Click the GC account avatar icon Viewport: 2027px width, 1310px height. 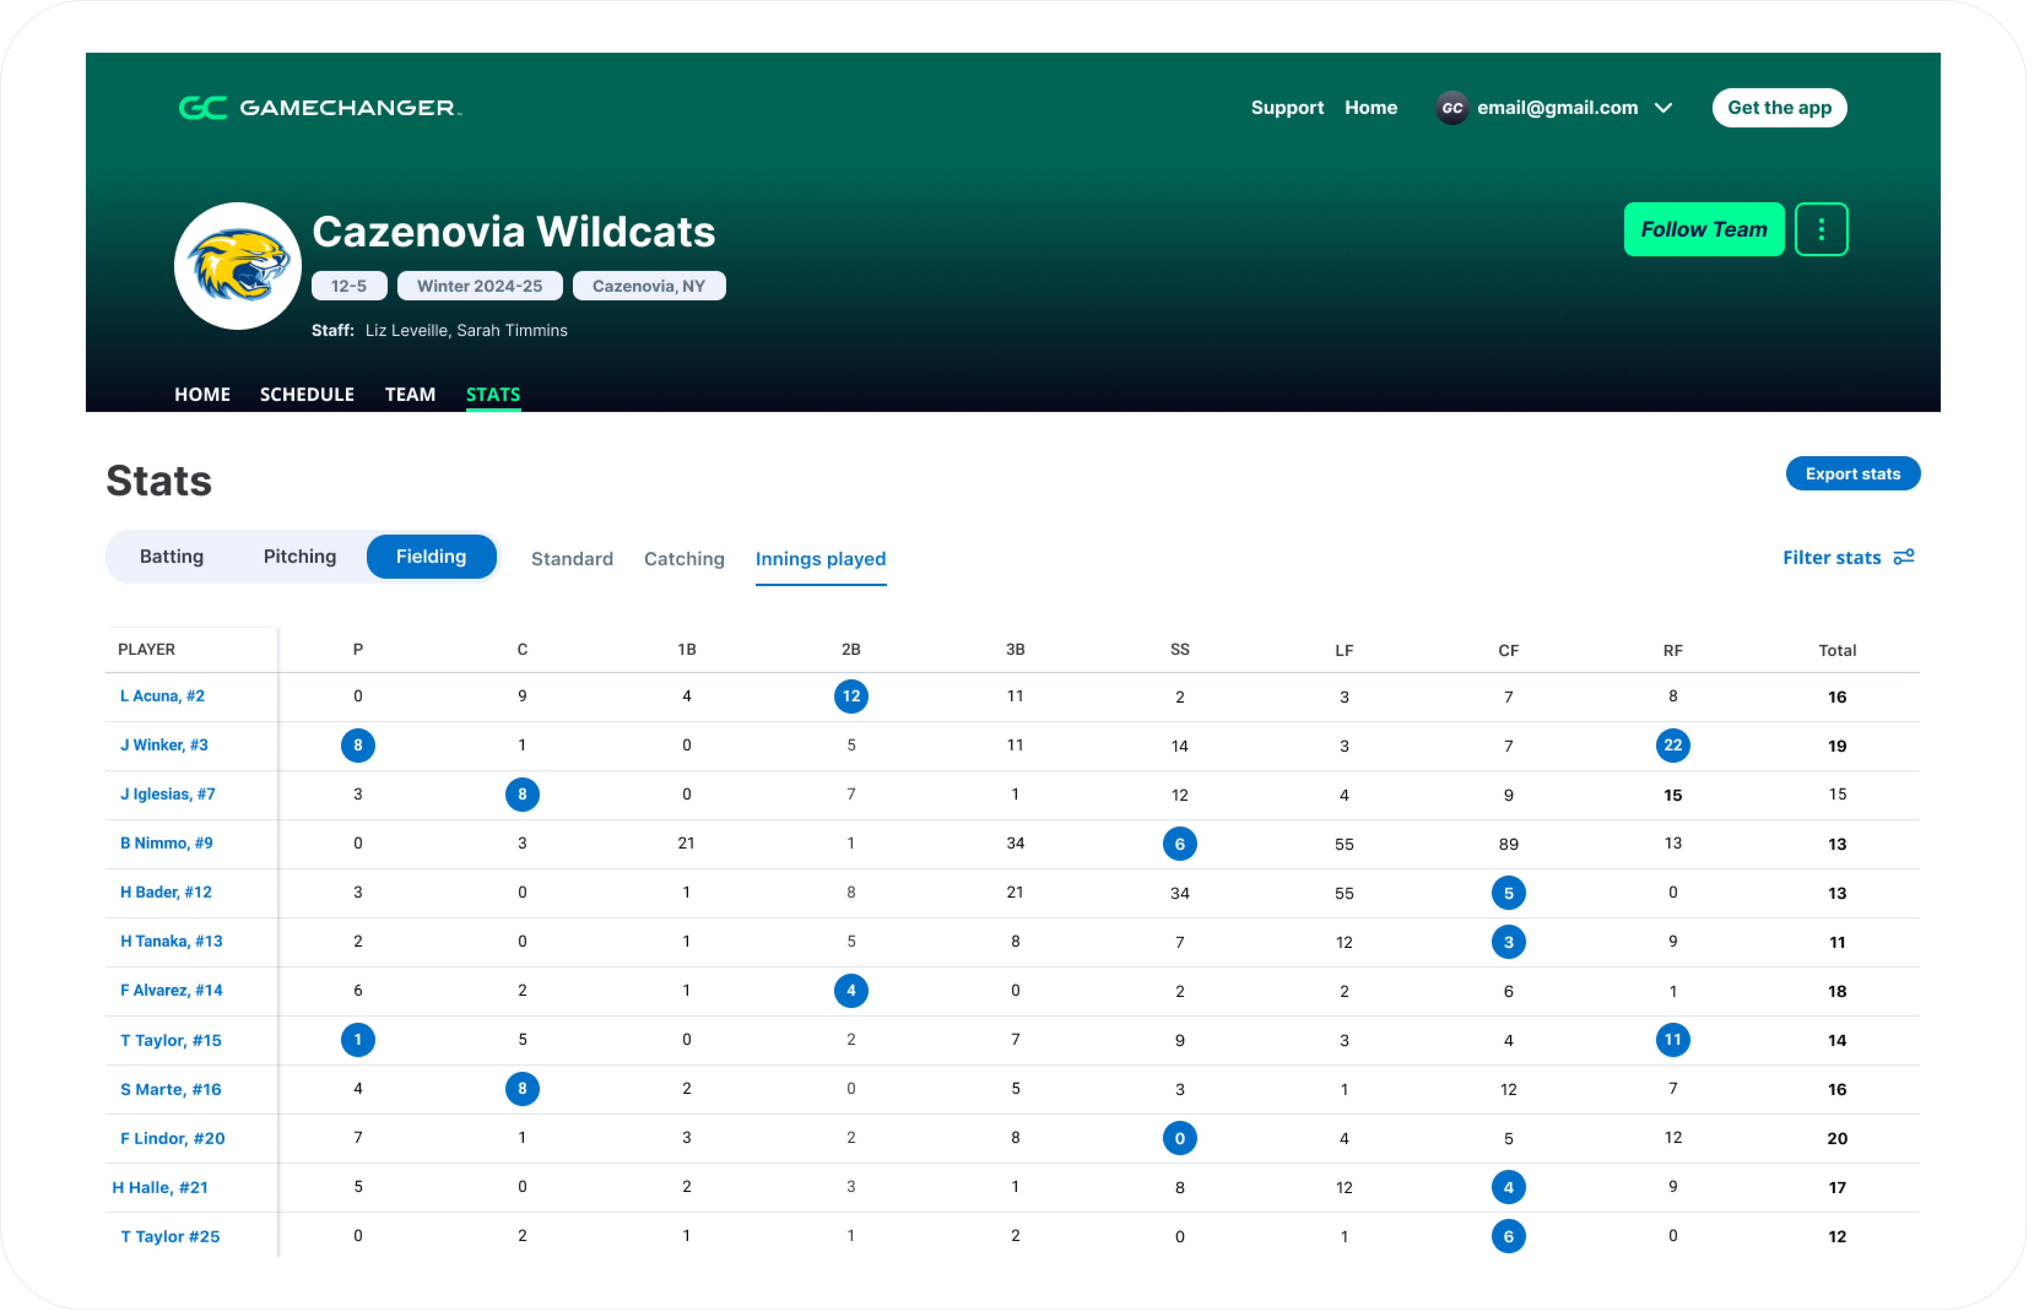click(1452, 108)
